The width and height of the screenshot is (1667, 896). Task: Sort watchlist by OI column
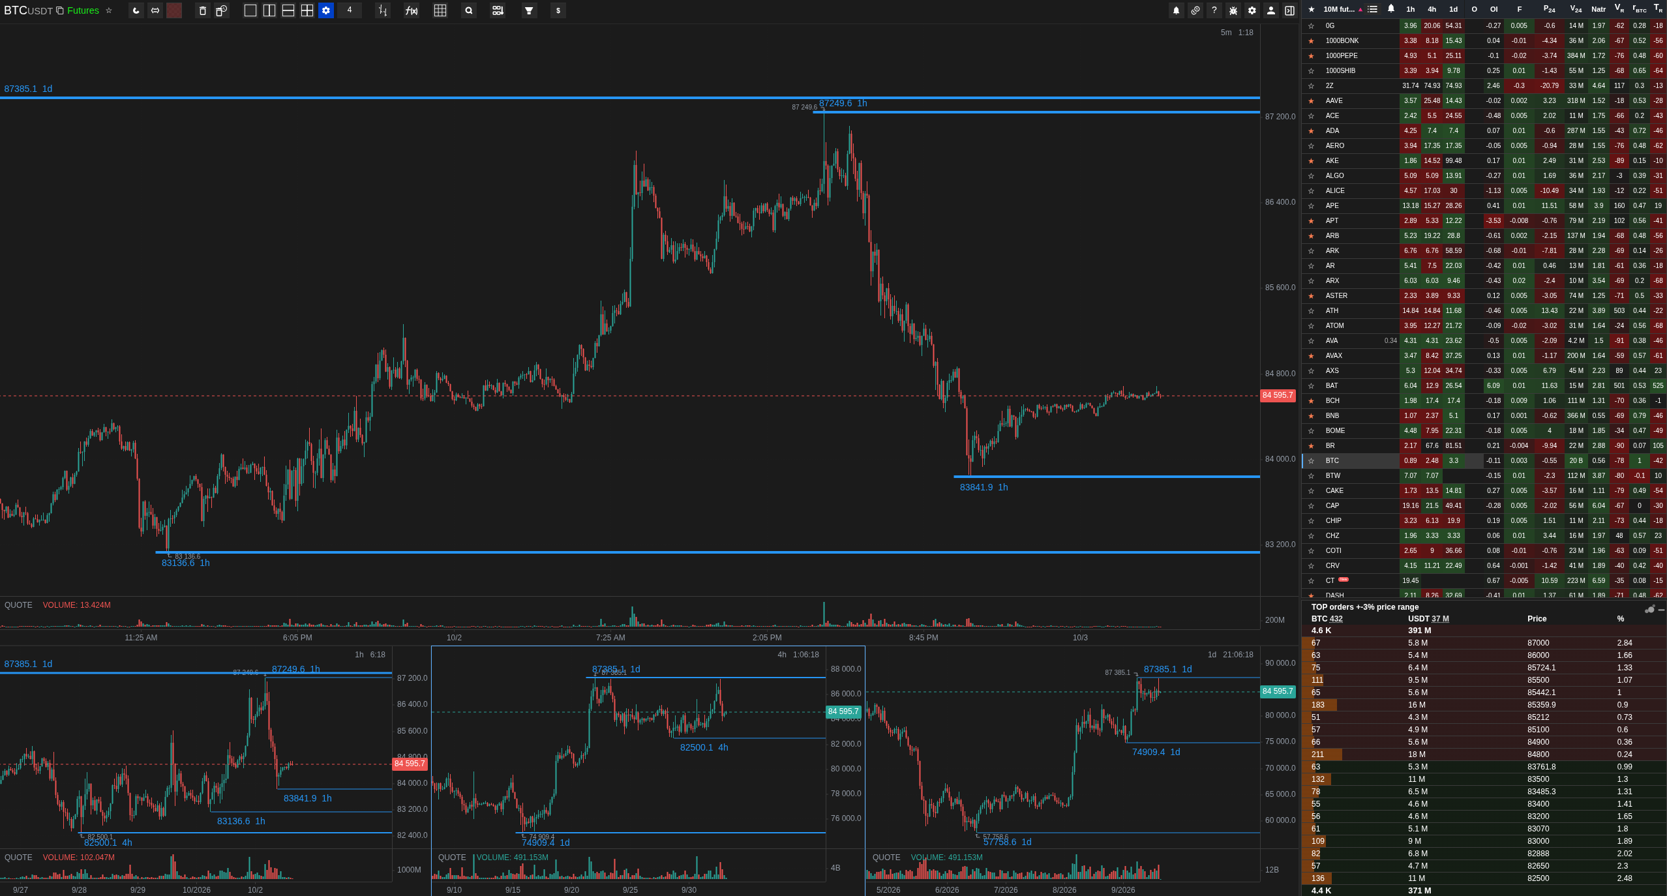pyautogui.click(x=1494, y=9)
